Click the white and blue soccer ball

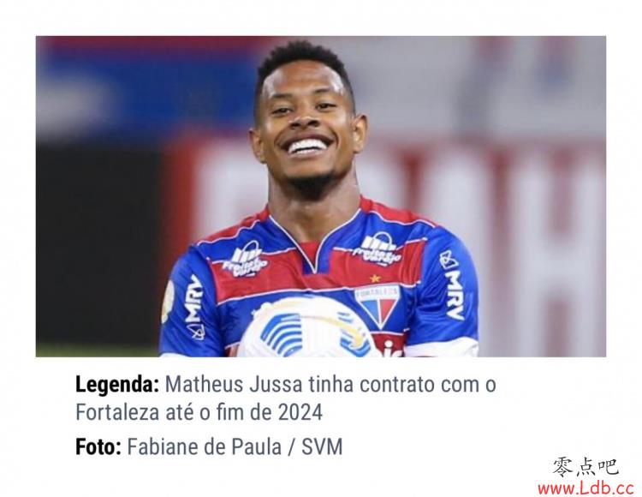point(306,326)
